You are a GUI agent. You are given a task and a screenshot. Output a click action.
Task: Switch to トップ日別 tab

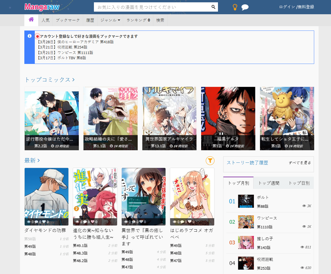299,183
